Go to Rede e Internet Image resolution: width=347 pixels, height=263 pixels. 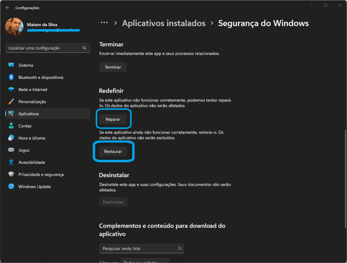tap(47, 89)
